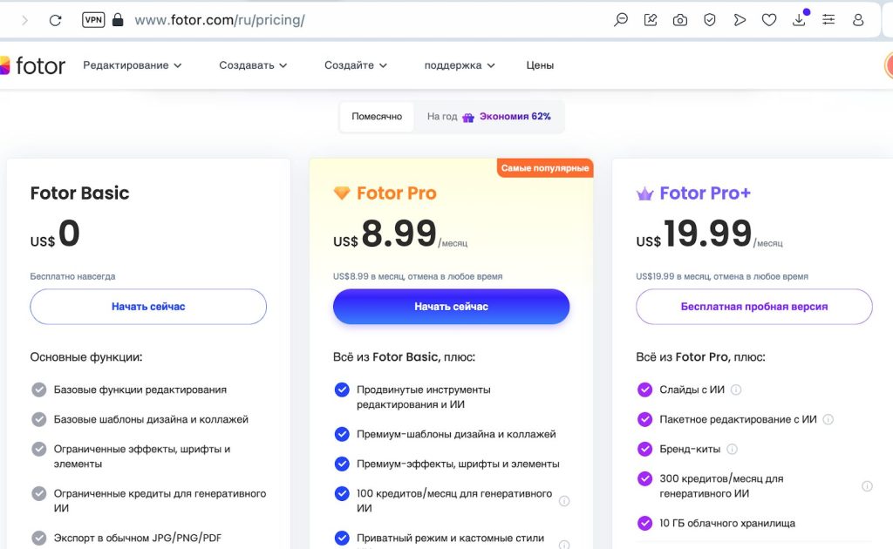Reload the current page
893x549 pixels.
55,21
